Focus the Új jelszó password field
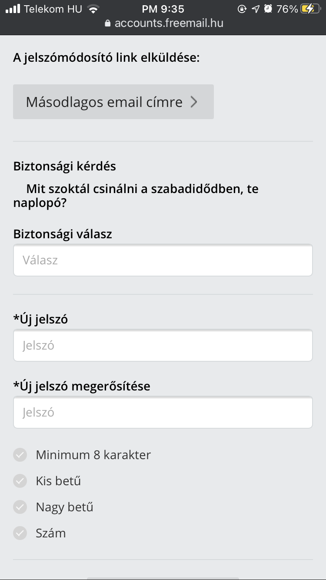Screen dimensions: 326x580 click(163, 345)
